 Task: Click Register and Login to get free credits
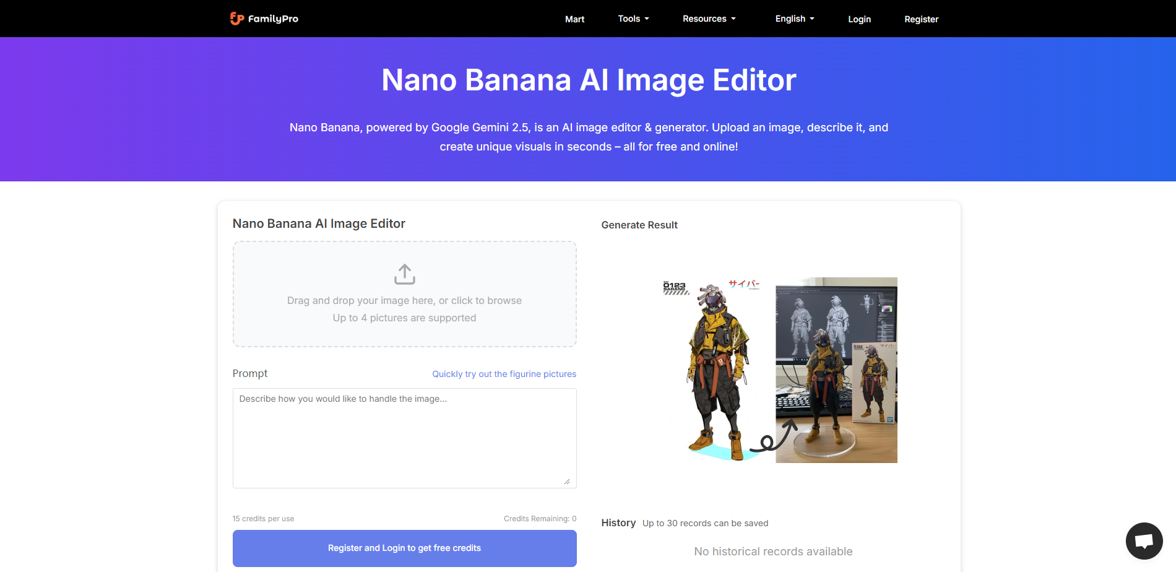point(404,548)
